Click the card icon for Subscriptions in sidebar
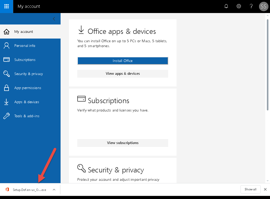270x199 pixels. coord(7,60)
